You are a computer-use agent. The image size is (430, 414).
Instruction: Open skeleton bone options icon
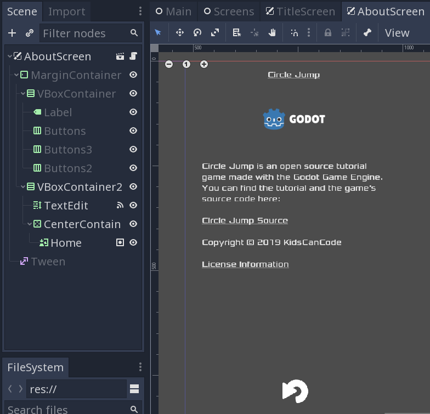(x=367, y=33)
